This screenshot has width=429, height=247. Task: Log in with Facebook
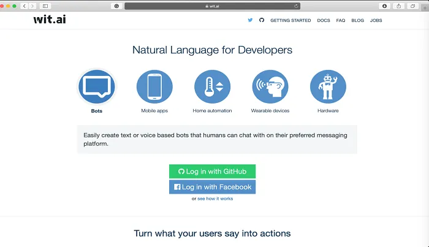(x=212, y=187)
